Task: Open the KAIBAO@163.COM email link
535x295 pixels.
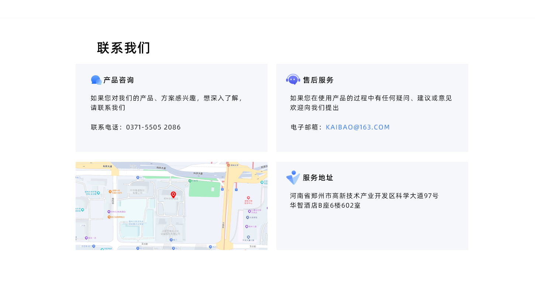Action: coord(358,127)
